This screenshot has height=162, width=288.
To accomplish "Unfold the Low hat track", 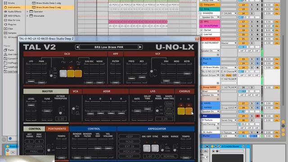I will coord(201,34).
